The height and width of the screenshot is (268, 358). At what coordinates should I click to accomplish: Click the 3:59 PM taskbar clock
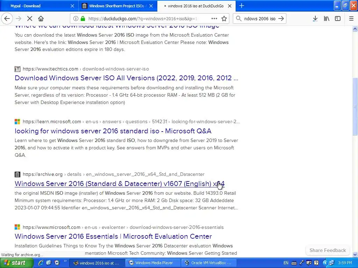[345, 263]
